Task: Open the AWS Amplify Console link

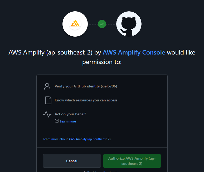Action: [x=134, y=52]
